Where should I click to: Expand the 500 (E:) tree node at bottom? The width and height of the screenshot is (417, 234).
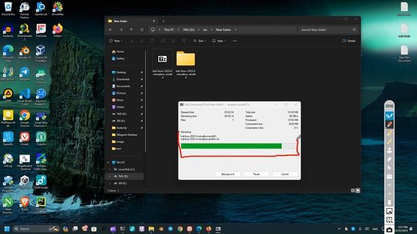click(110, 183)
